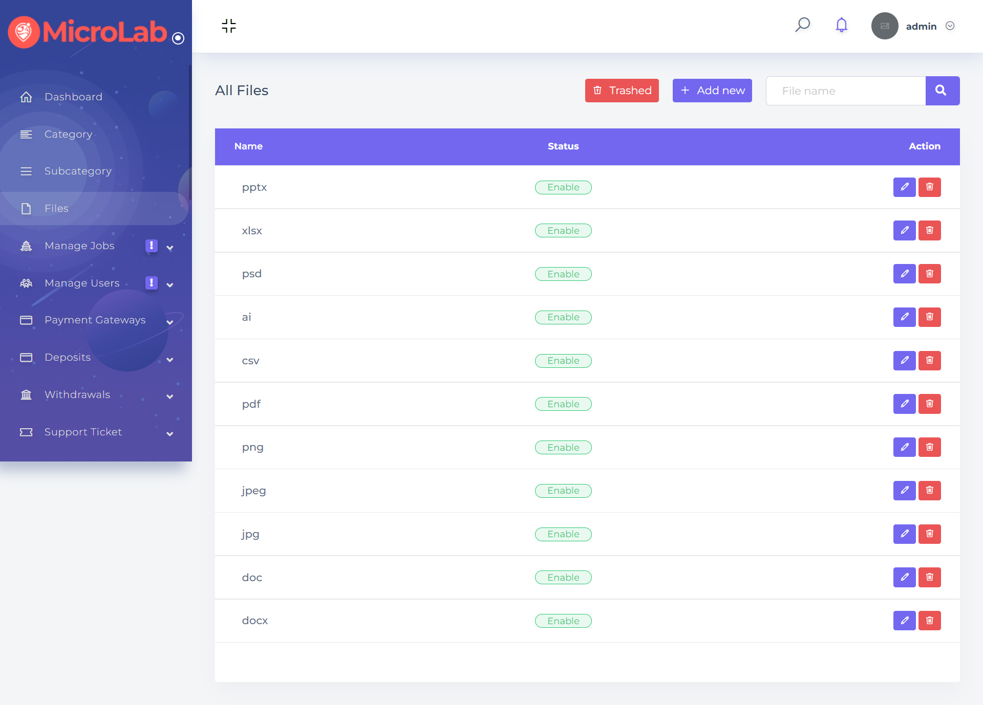
Task: Open the admin user dropdown
Action: 929,26
